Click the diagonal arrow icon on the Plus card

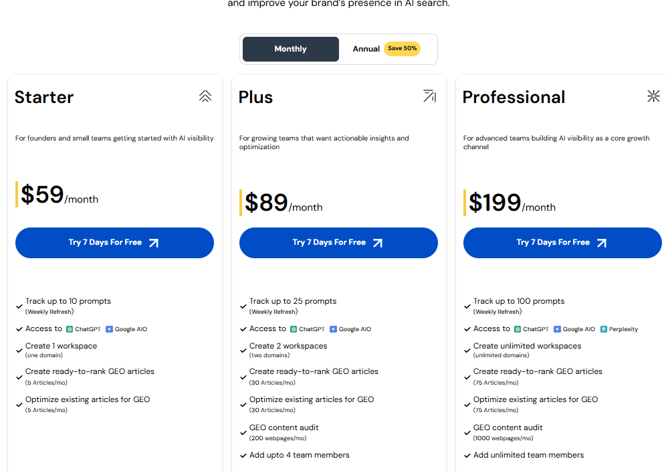click(429, 96)
